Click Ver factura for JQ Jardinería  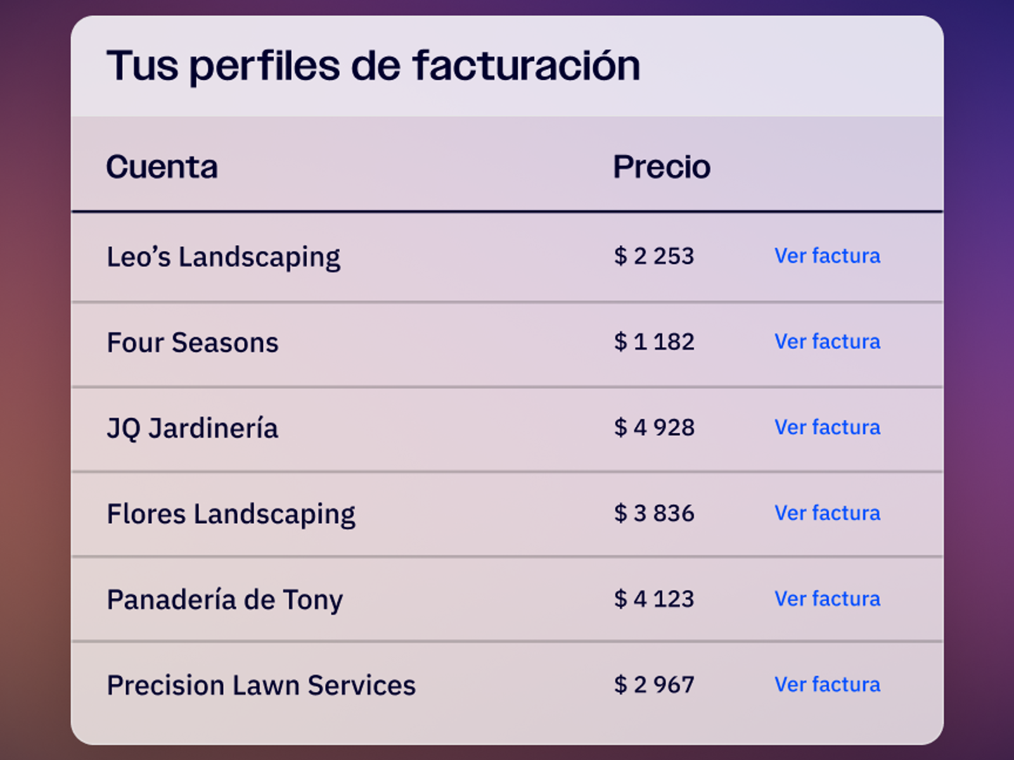tap(827, 427)
